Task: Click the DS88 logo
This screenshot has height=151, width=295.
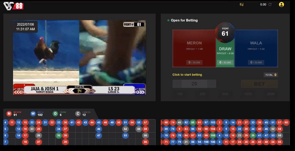Action: coord(13,6)
